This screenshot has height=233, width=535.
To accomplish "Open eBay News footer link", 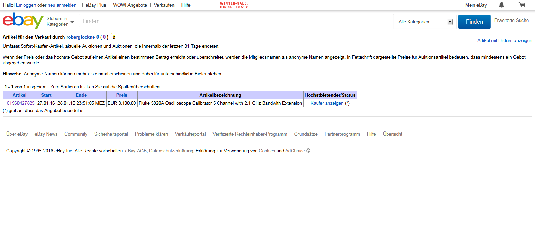I will point(46,134).
